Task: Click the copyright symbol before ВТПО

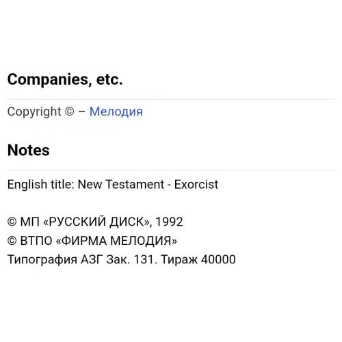Action: point(12,241)
